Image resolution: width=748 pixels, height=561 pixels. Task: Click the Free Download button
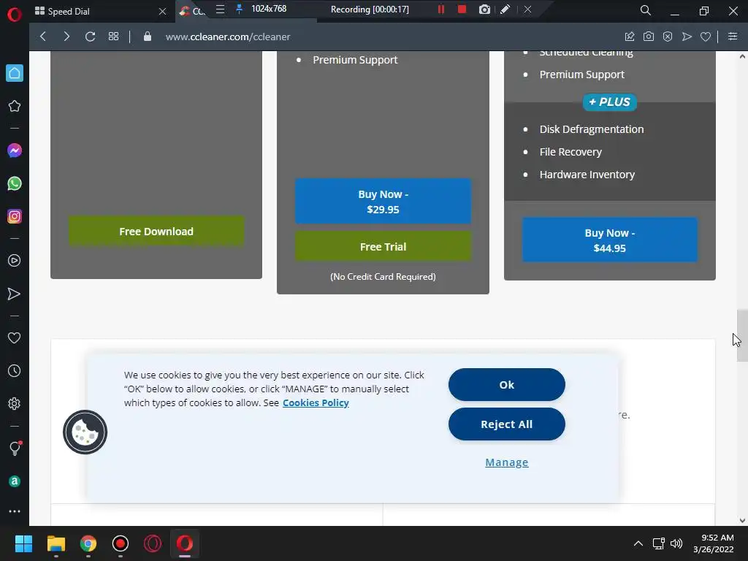pyautogui.click(x=156, y=232)
